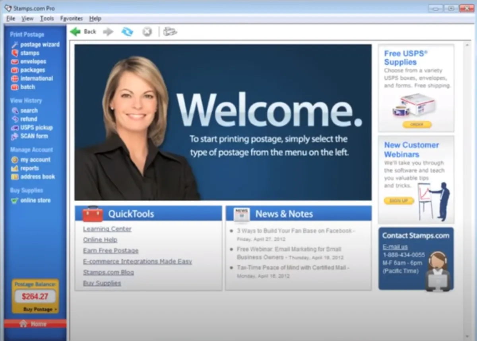
Task: Click the Home house icon
Action: (x=23, y=324)
